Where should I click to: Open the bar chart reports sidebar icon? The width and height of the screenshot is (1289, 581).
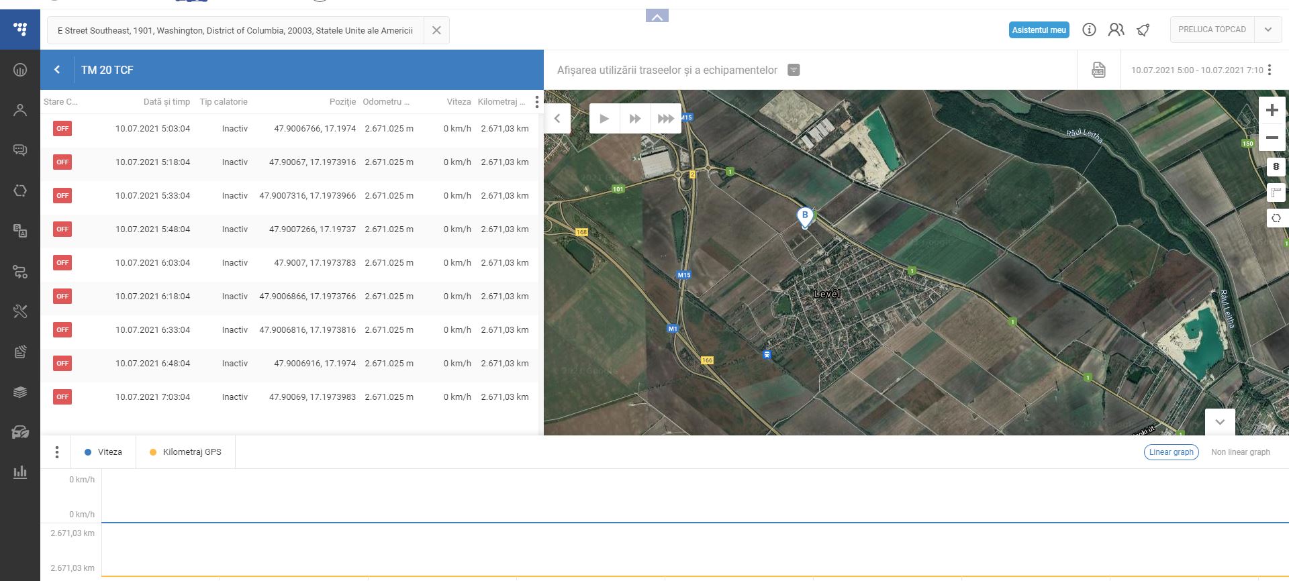point(20,472)
